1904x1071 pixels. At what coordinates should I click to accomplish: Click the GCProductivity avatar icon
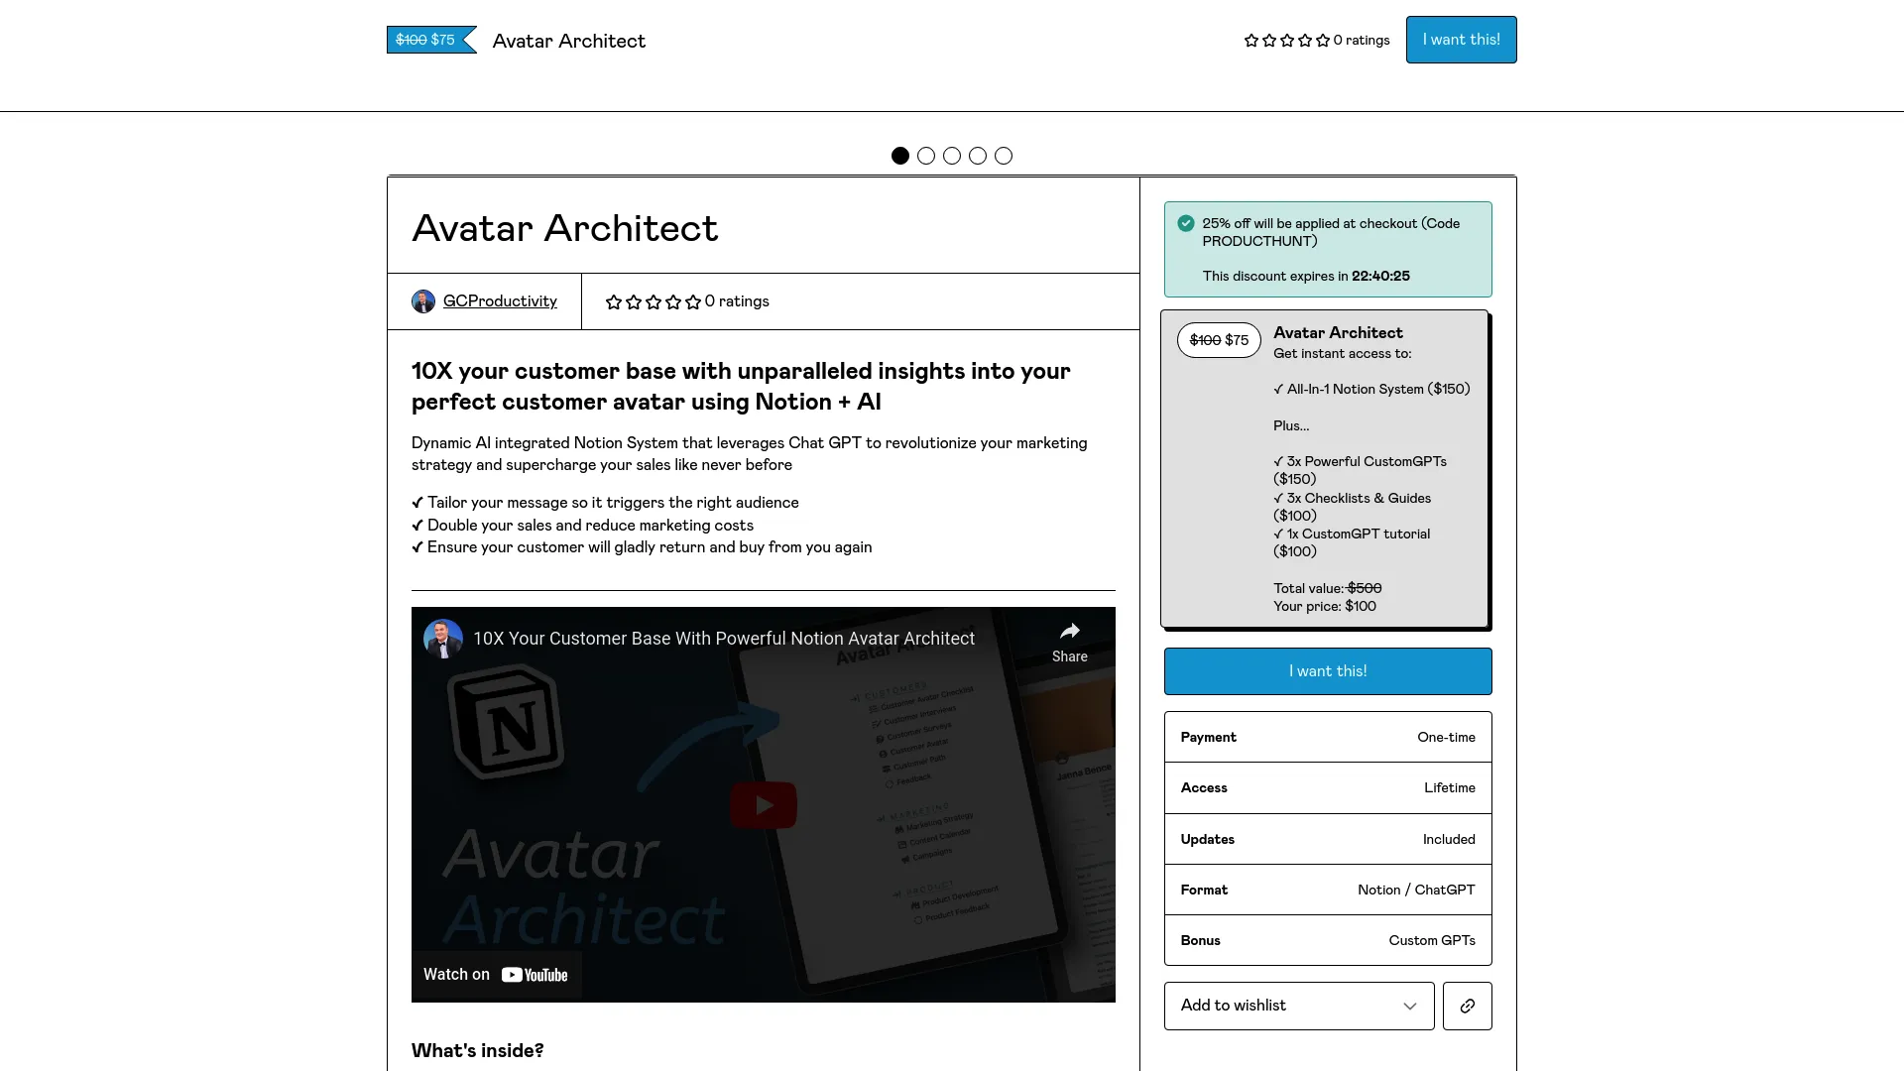point(422,300)
